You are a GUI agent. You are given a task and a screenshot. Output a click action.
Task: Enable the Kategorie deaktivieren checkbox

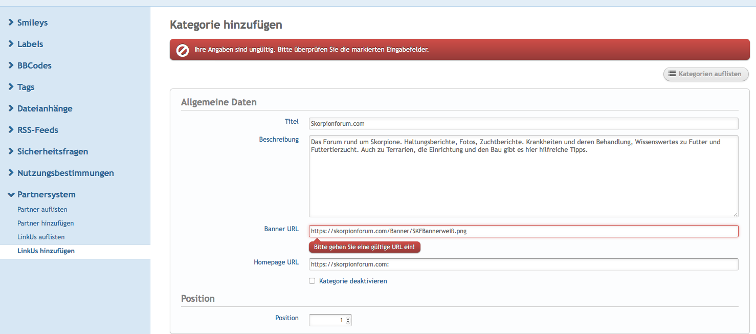click(312, 281)
